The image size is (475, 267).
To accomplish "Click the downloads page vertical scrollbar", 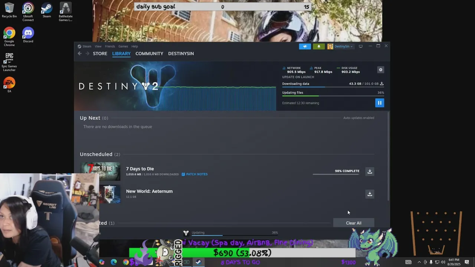I will (x=389, y=156).
